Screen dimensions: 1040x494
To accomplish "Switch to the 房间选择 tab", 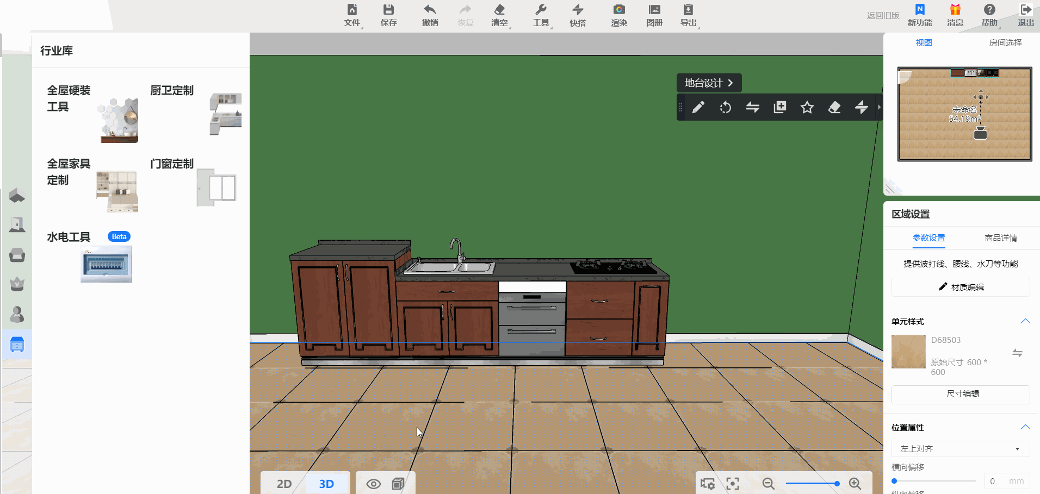I will [x=1005, y=43].
